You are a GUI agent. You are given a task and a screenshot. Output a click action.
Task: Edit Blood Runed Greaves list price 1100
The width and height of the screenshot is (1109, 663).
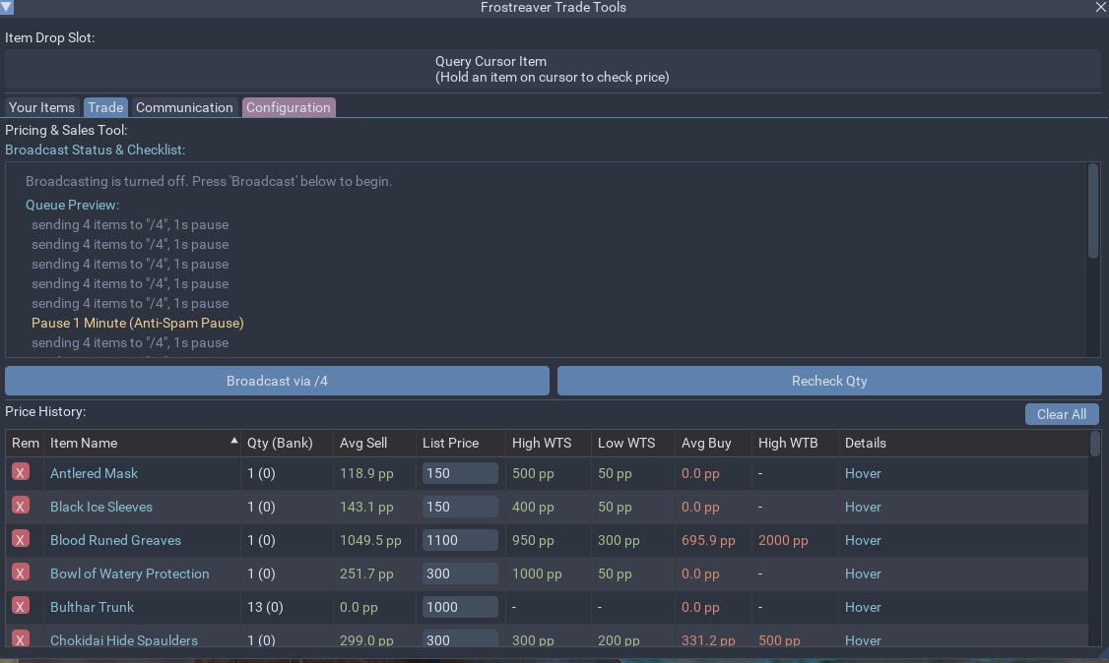click(x=460, y=540)
